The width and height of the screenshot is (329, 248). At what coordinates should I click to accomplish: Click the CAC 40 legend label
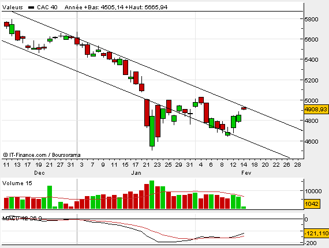tap(47, 7)
